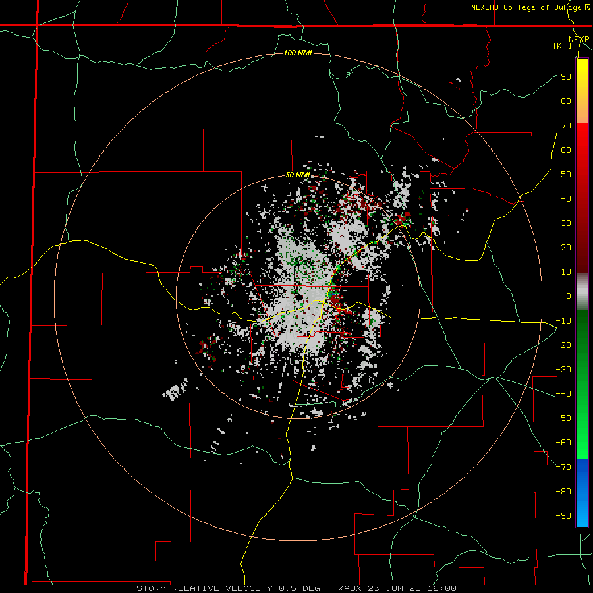Click the -80 value on velocity scale
This screenshot has width=593, height=593.
pos(563,492)
